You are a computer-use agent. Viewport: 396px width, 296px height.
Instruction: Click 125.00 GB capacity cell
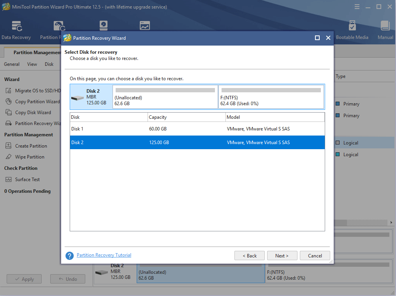[x=159, y=143]
